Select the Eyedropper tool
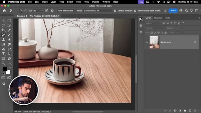 (9, 30)
